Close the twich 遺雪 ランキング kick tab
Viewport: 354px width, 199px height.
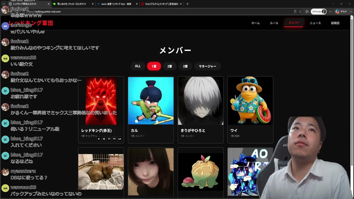137,4
